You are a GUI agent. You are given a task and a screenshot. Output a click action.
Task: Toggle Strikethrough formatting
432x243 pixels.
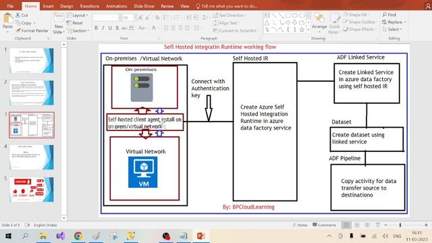[x=124, y=28]
